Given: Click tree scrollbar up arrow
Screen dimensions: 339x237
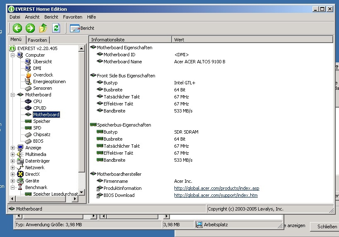Looking at the screenshot, I should 81,48.
